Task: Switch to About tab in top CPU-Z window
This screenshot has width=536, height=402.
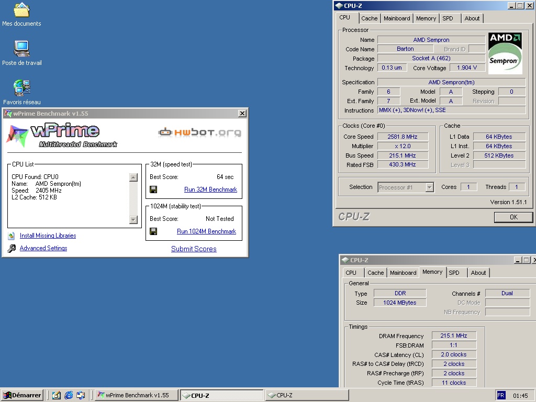Action: click(472, 18)
